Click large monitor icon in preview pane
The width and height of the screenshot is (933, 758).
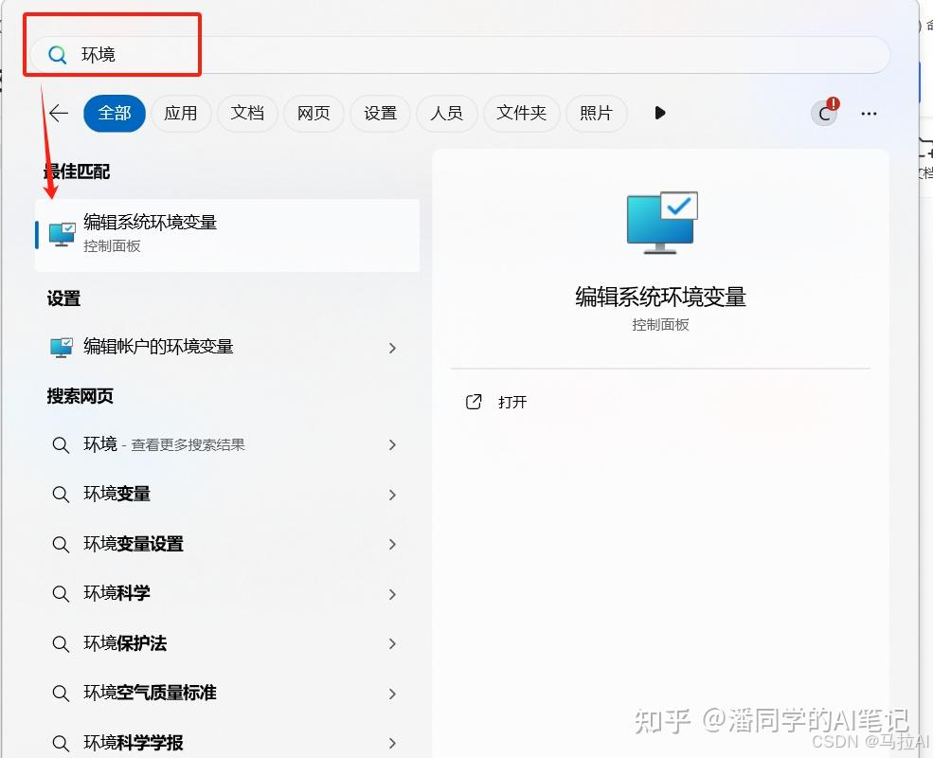[662, 223]
